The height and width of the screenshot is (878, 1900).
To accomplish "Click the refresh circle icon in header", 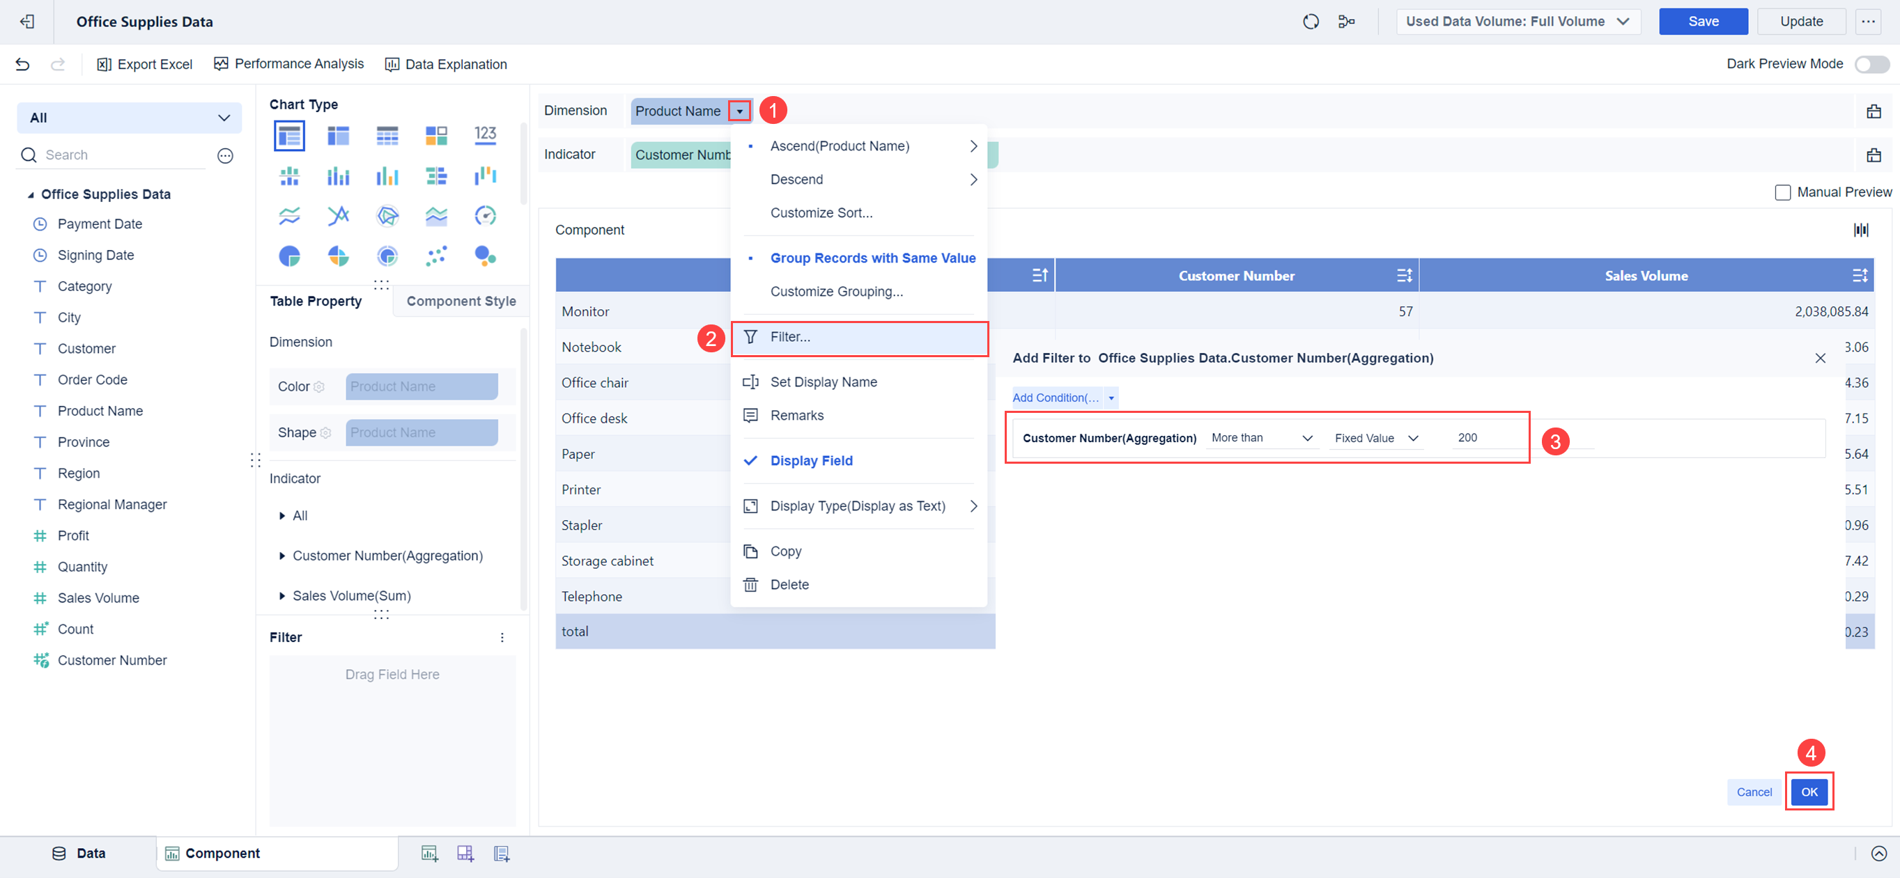I will (x=1310, y=22).
